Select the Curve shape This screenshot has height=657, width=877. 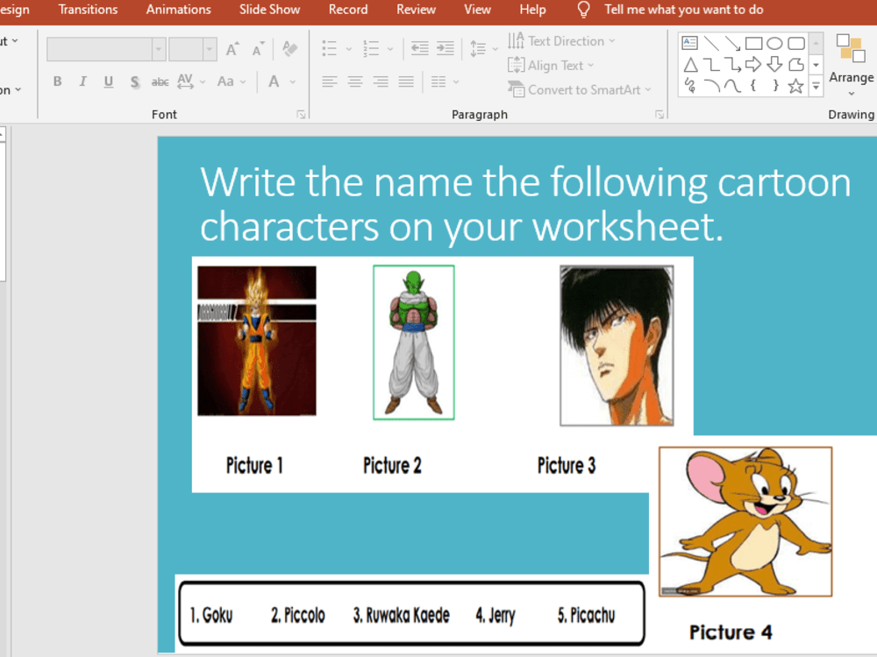pos(732,86)
